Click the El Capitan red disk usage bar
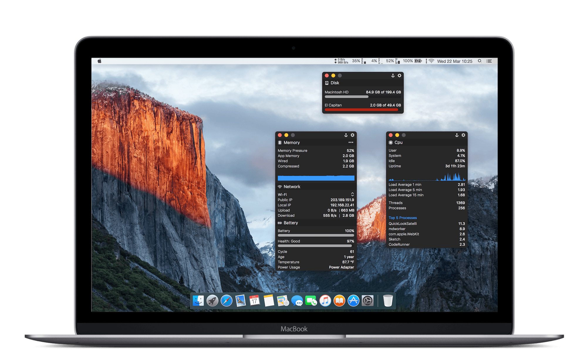This screenshot has height=358, width=587. pyautogui.click(x=361, y=110)
